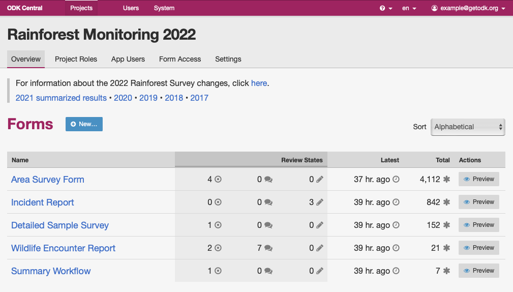Open the 2021 summarized results link
The height and width of the screenshot is (292, 513).
click(x=61, y=98)
